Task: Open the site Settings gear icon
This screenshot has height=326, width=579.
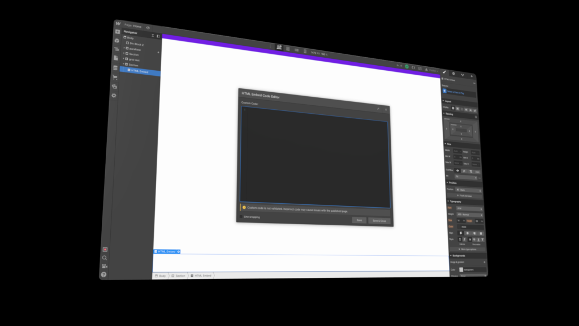Action: [x=114, y=96]
